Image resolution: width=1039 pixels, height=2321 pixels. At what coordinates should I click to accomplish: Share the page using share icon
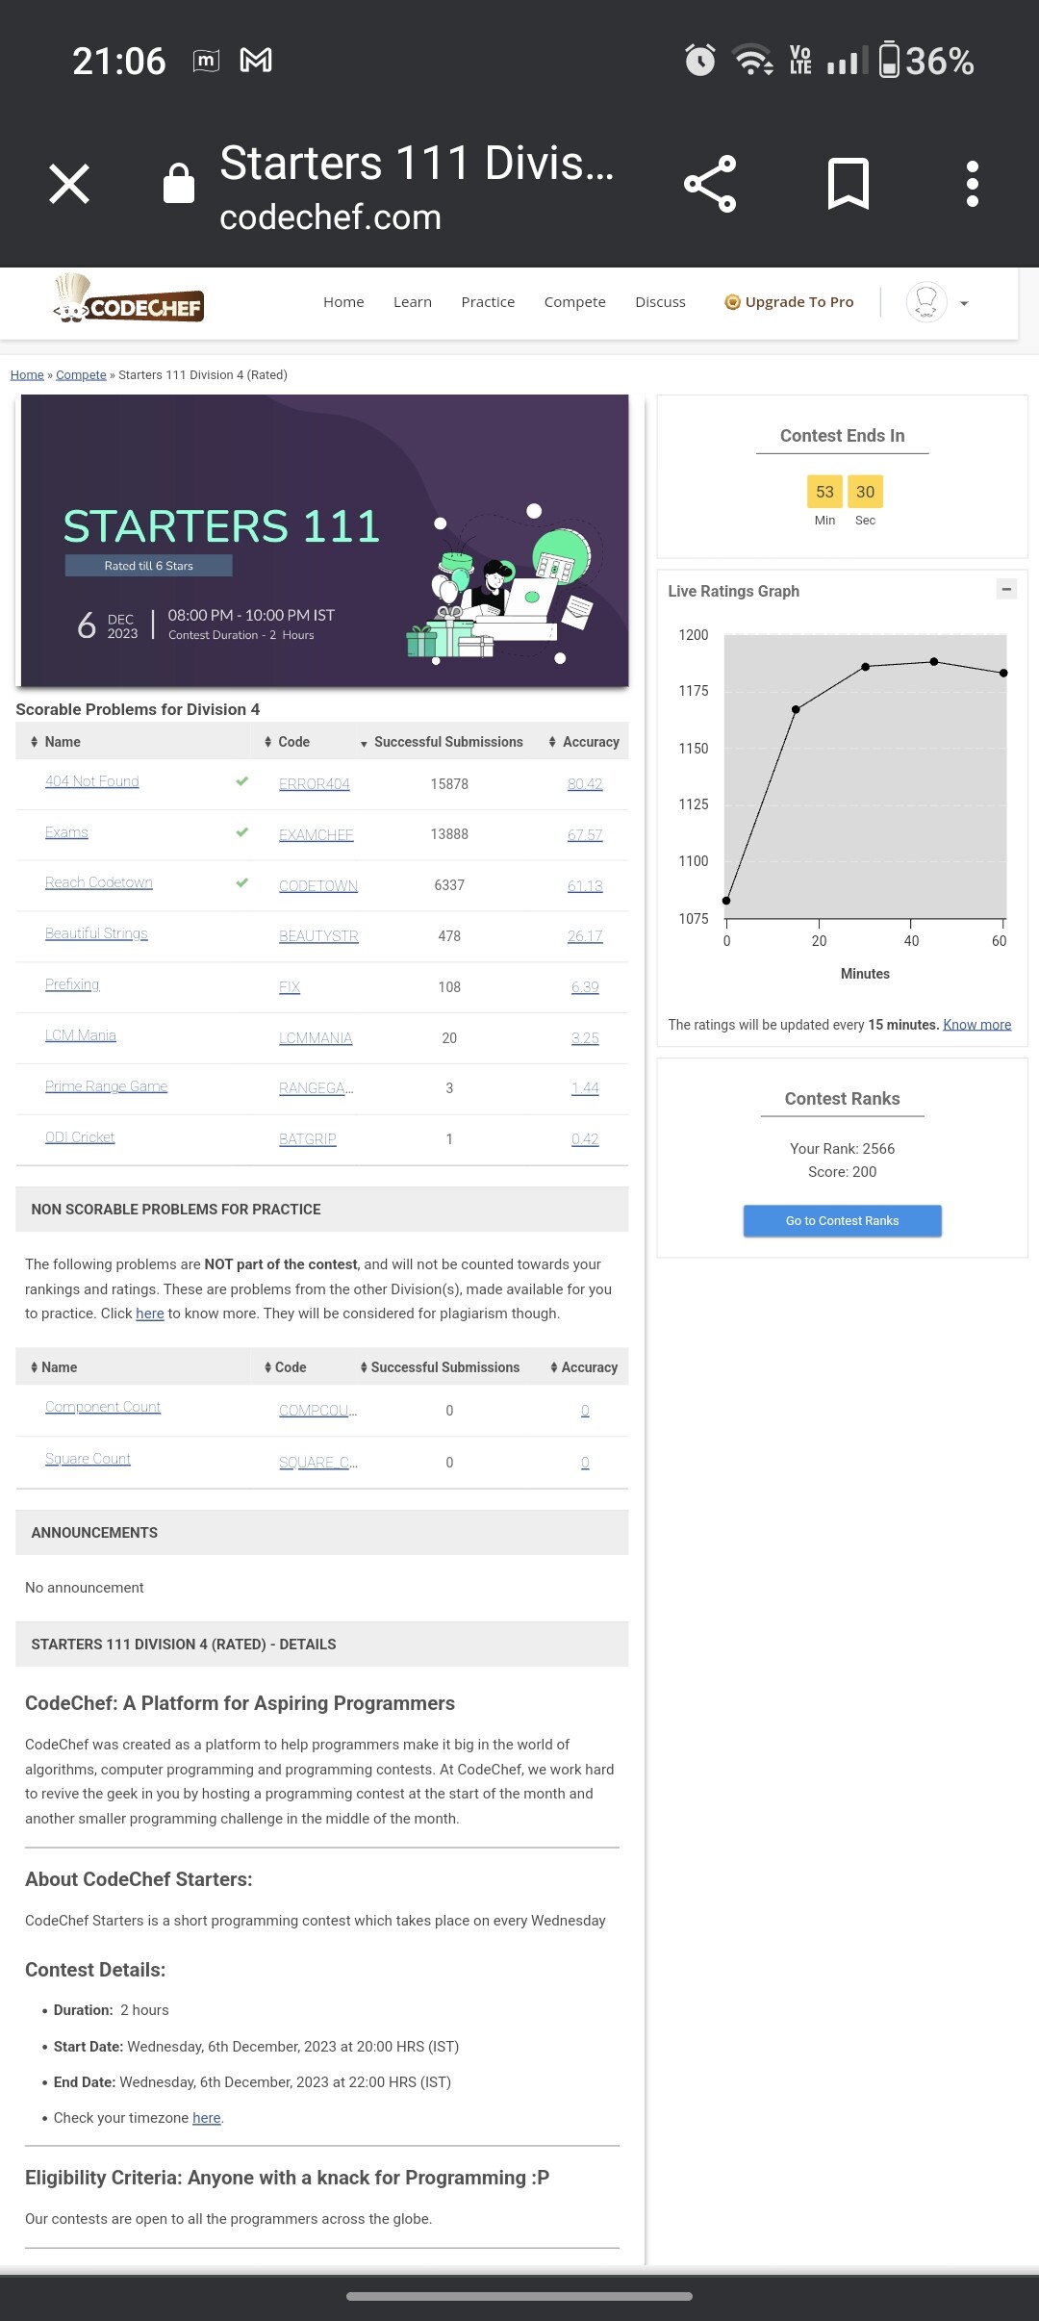(710, 184)
